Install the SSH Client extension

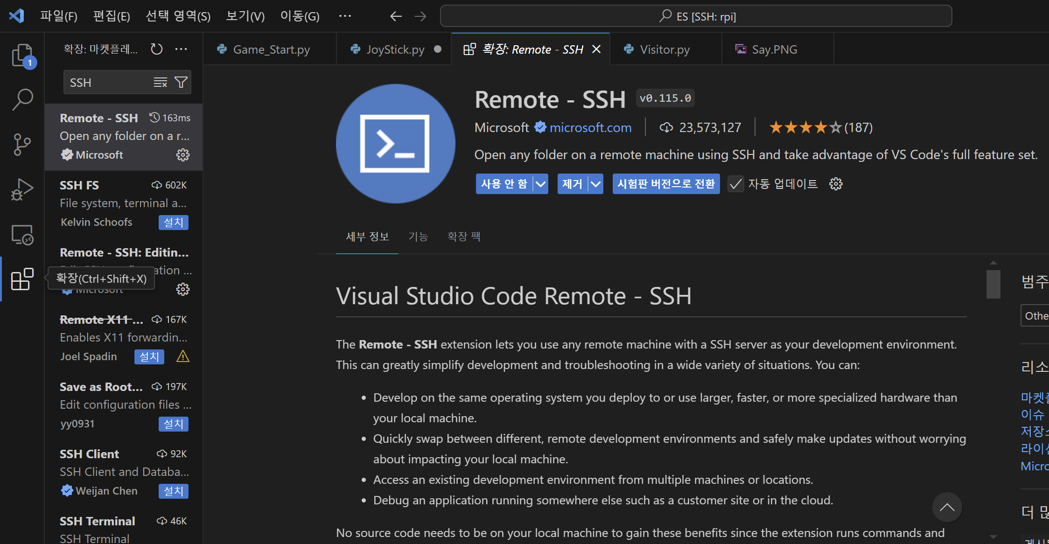coord(173,491)
